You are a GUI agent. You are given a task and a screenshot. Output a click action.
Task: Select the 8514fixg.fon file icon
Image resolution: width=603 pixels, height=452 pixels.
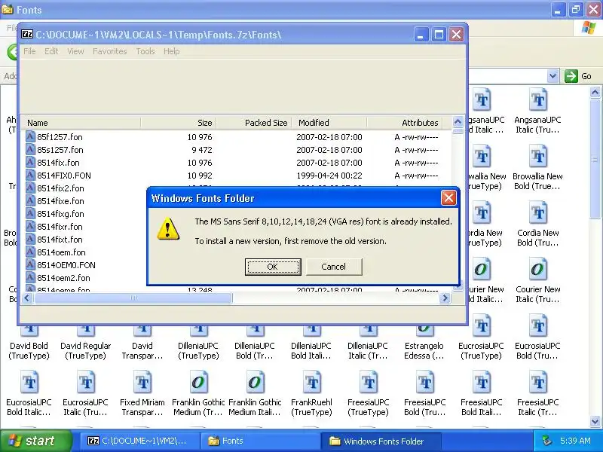pos(31,214)
